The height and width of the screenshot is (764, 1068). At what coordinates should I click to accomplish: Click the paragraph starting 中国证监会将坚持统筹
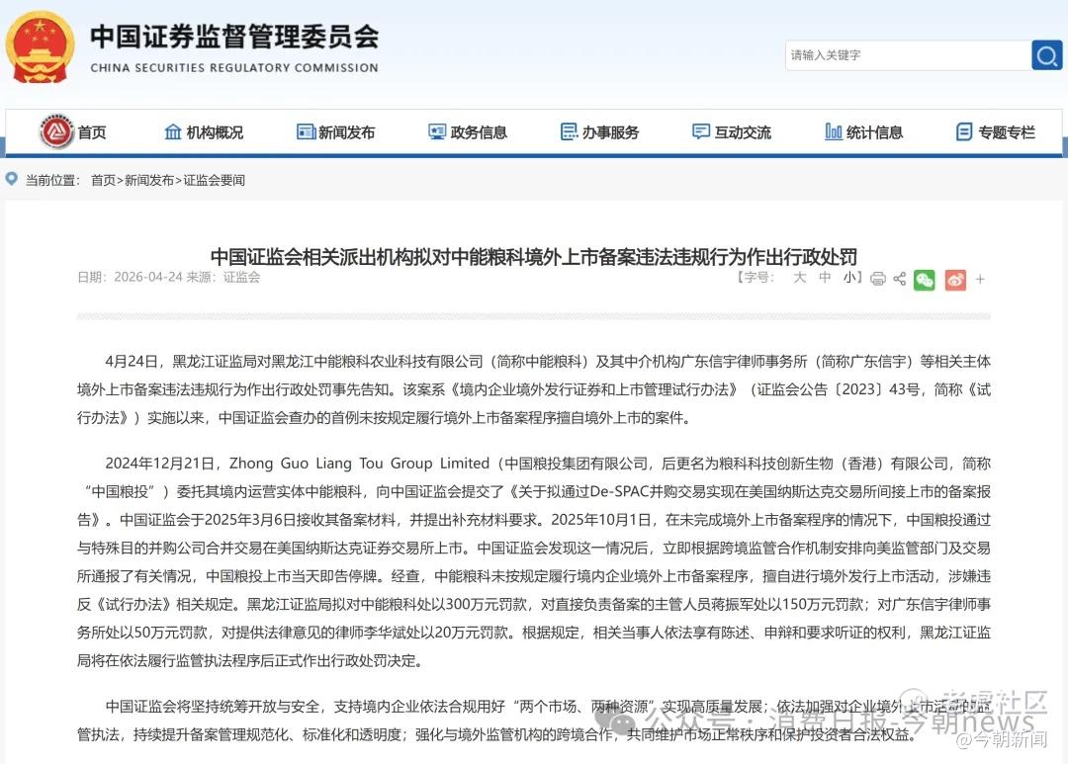533,721
